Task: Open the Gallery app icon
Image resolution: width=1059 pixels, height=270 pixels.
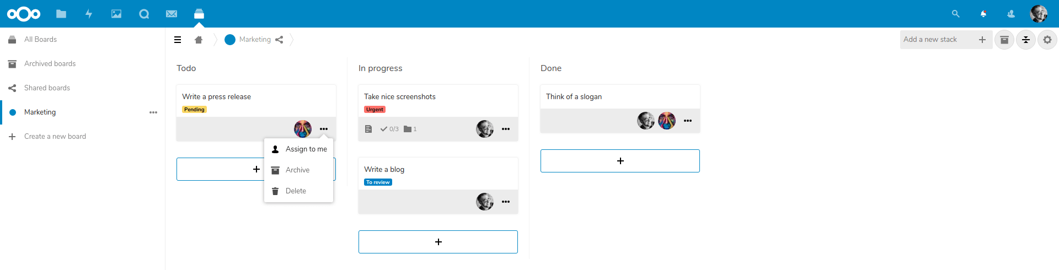Action: pyautogui.click(x=116, y=14)
